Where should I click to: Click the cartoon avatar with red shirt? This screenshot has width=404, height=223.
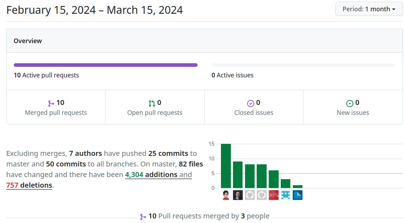point(226,195)
